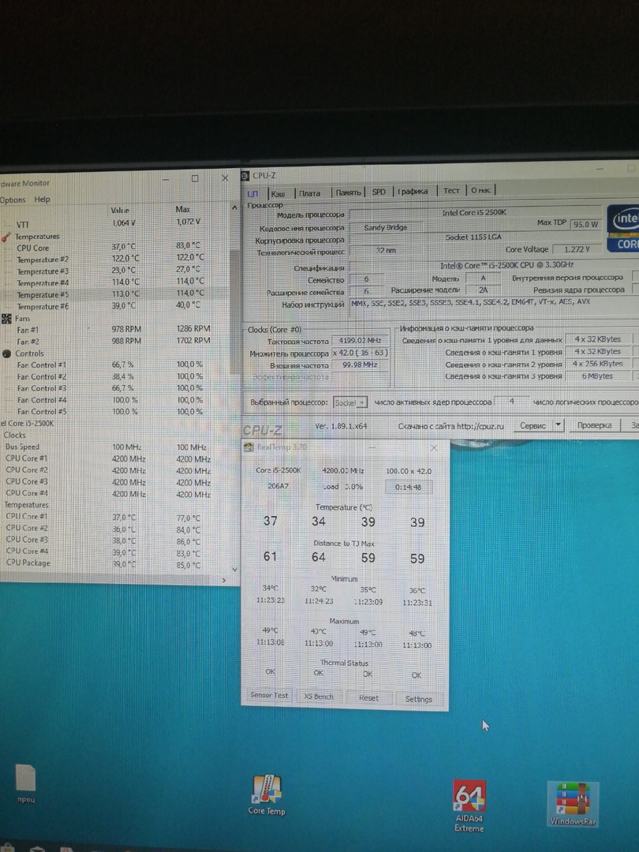Switch to the Тест tab in CPU-Z
The height and width of the screenshot is (852, 639).
click(451, 190)
